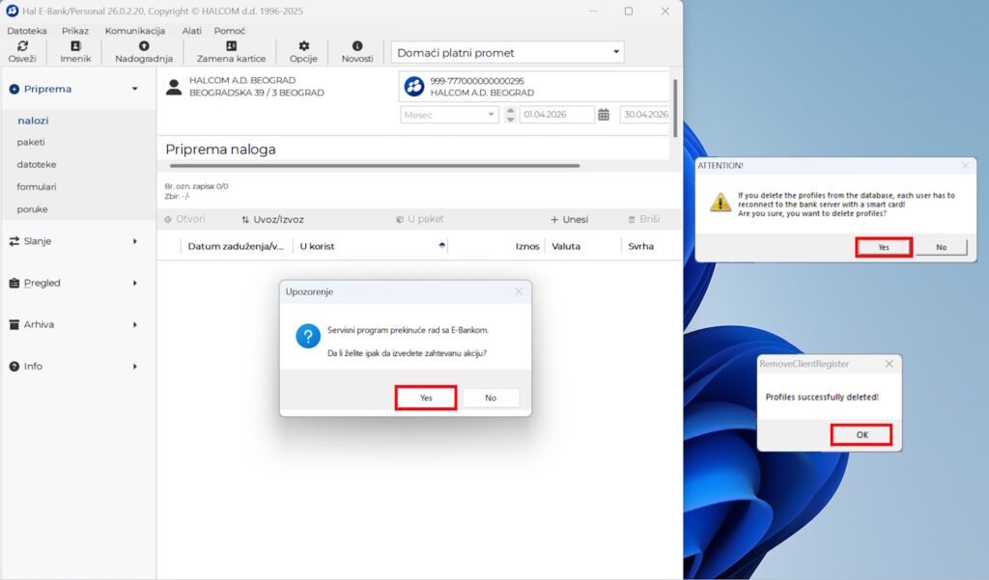Open Opcije gear settings icon

tap(303, 46)
